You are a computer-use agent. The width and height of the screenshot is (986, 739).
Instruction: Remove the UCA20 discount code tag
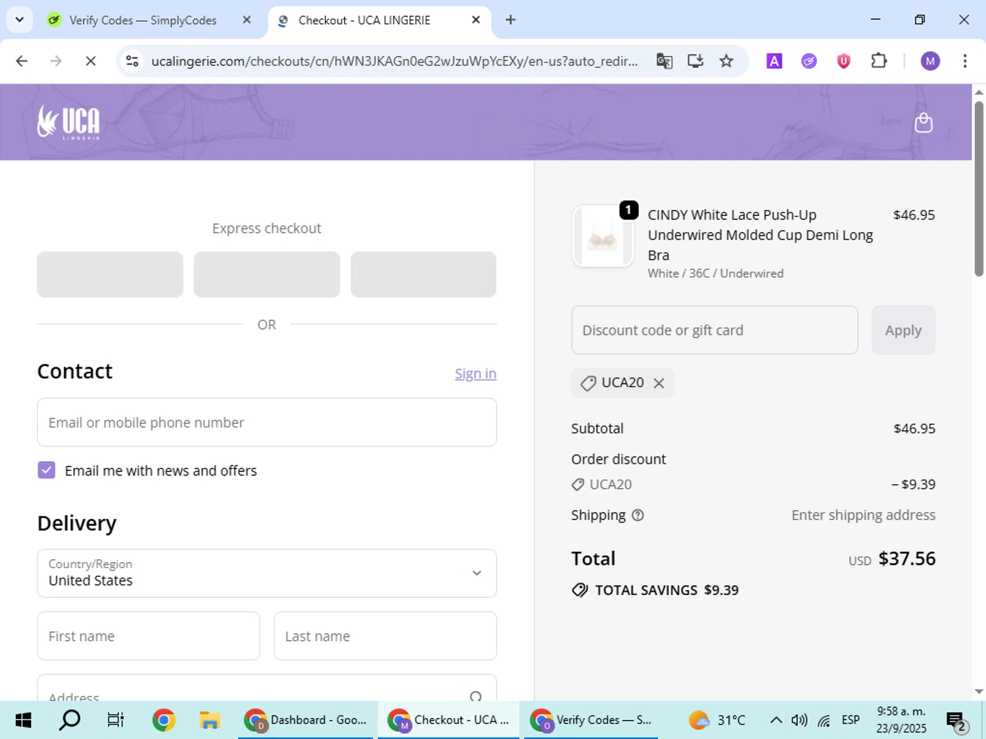point(659,383)
